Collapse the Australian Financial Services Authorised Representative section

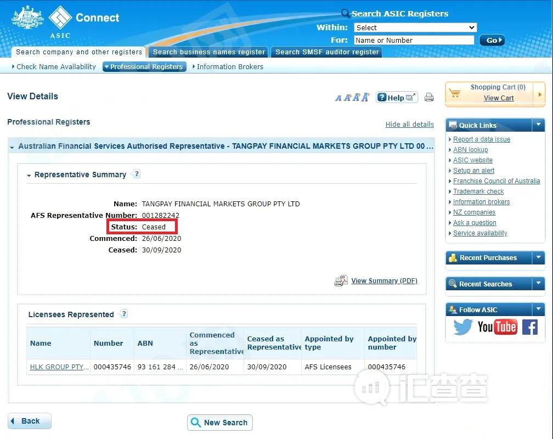tap(12, 147)
